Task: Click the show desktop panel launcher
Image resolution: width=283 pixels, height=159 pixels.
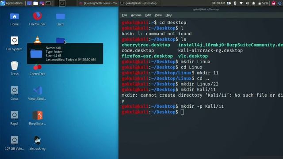Action: (29, 3)
